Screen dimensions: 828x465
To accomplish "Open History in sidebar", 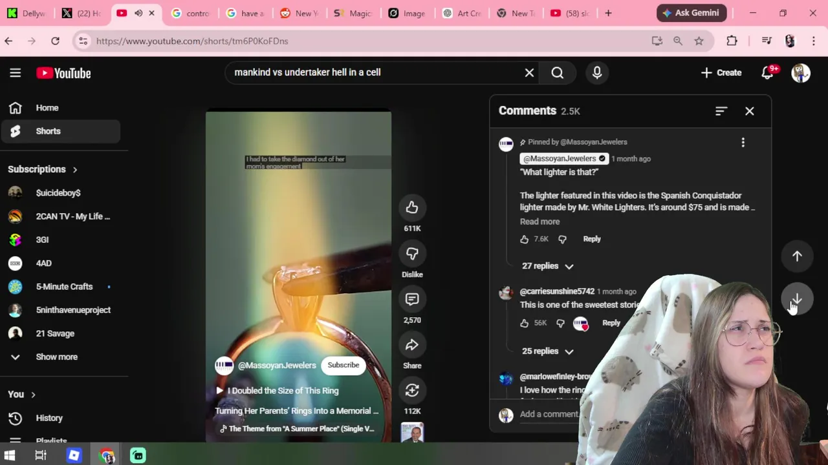I will coord(60,418).
